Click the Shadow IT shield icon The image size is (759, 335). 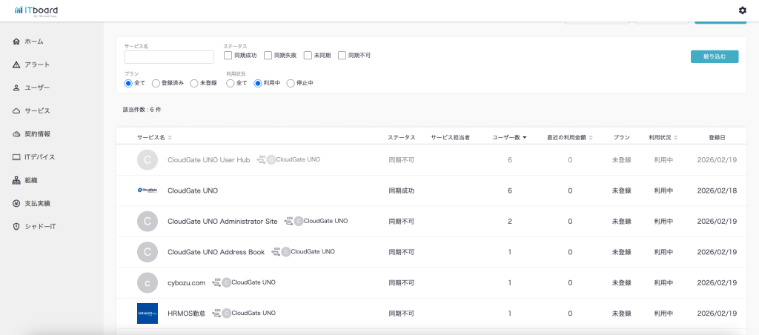click(x=16, y=226)
